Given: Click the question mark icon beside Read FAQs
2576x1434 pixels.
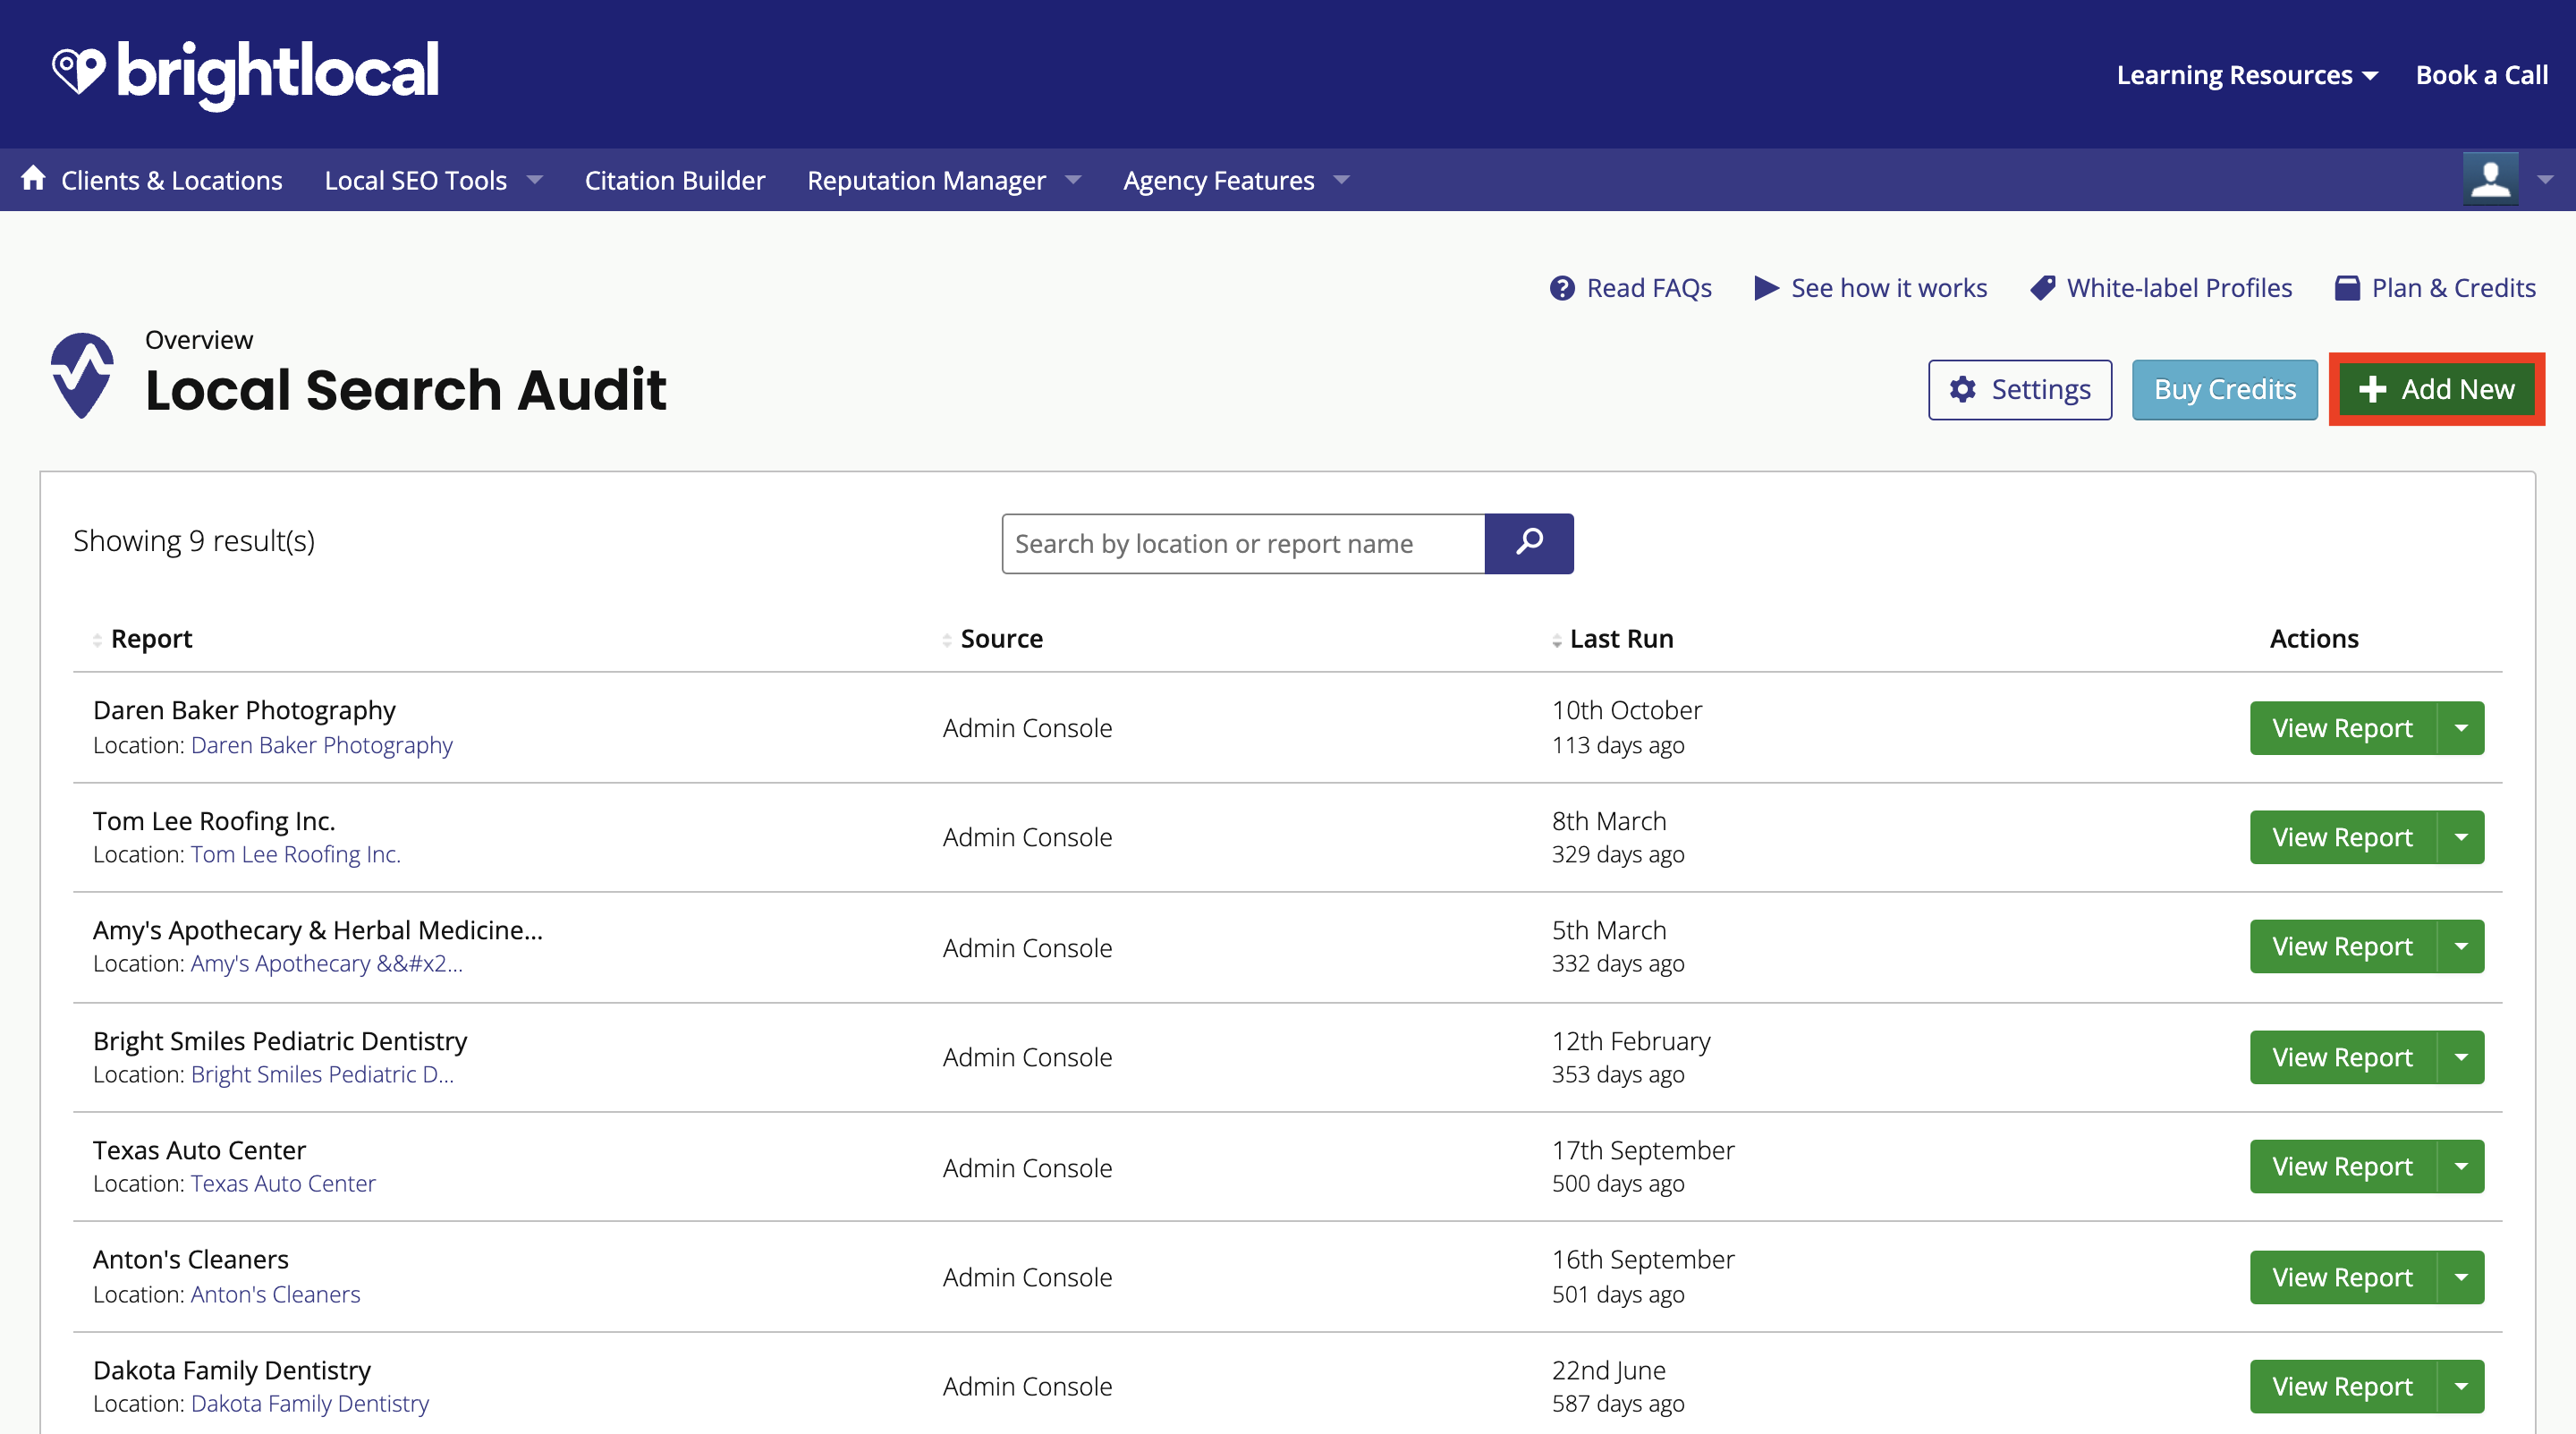Looking at the screenshot, I should click(1562, 288).
